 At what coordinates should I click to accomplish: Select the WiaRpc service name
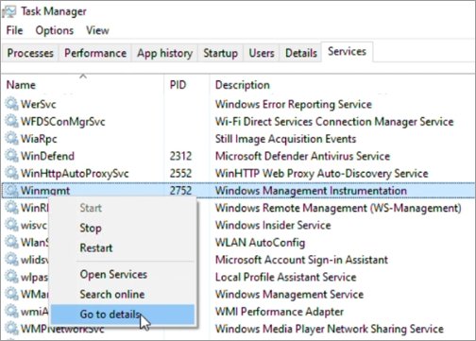(39, 139)
